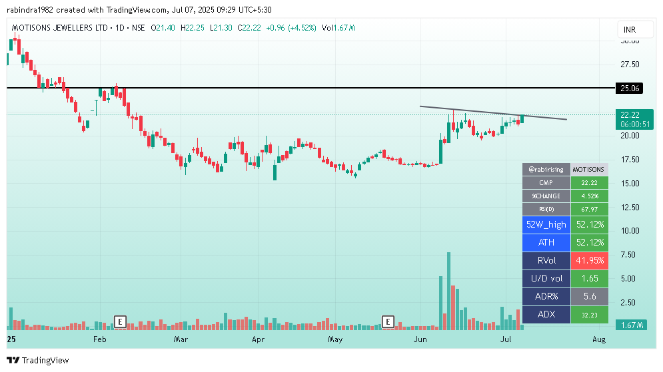Image resolution: width=663 pixels, height=372 pixels.
Task: Click the 1.67M volume scale label
Action: coord(631,325)
